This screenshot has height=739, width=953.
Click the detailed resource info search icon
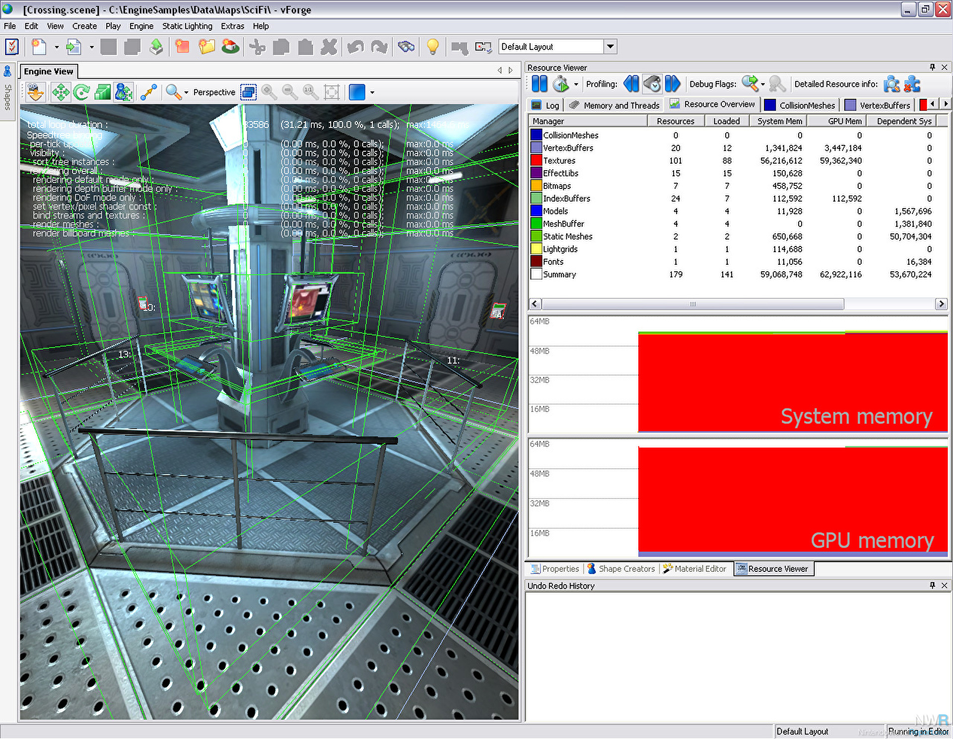pos(891,84)
